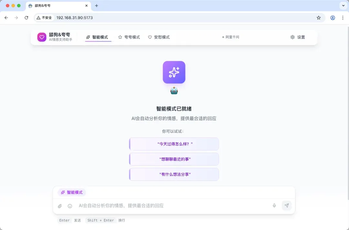Click the large purple sparkle icon
This screenshot has width=349, height=230.
(174, 72)
